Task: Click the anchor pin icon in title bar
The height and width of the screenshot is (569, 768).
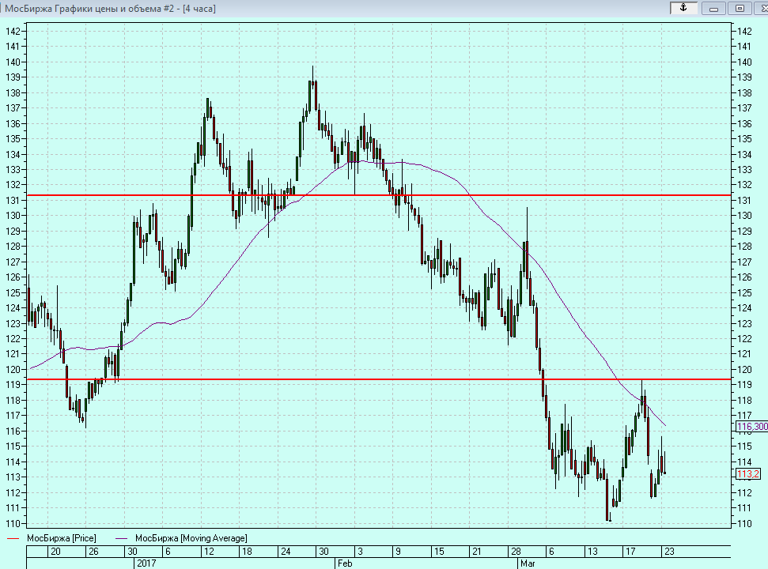Action: [683, 8]
